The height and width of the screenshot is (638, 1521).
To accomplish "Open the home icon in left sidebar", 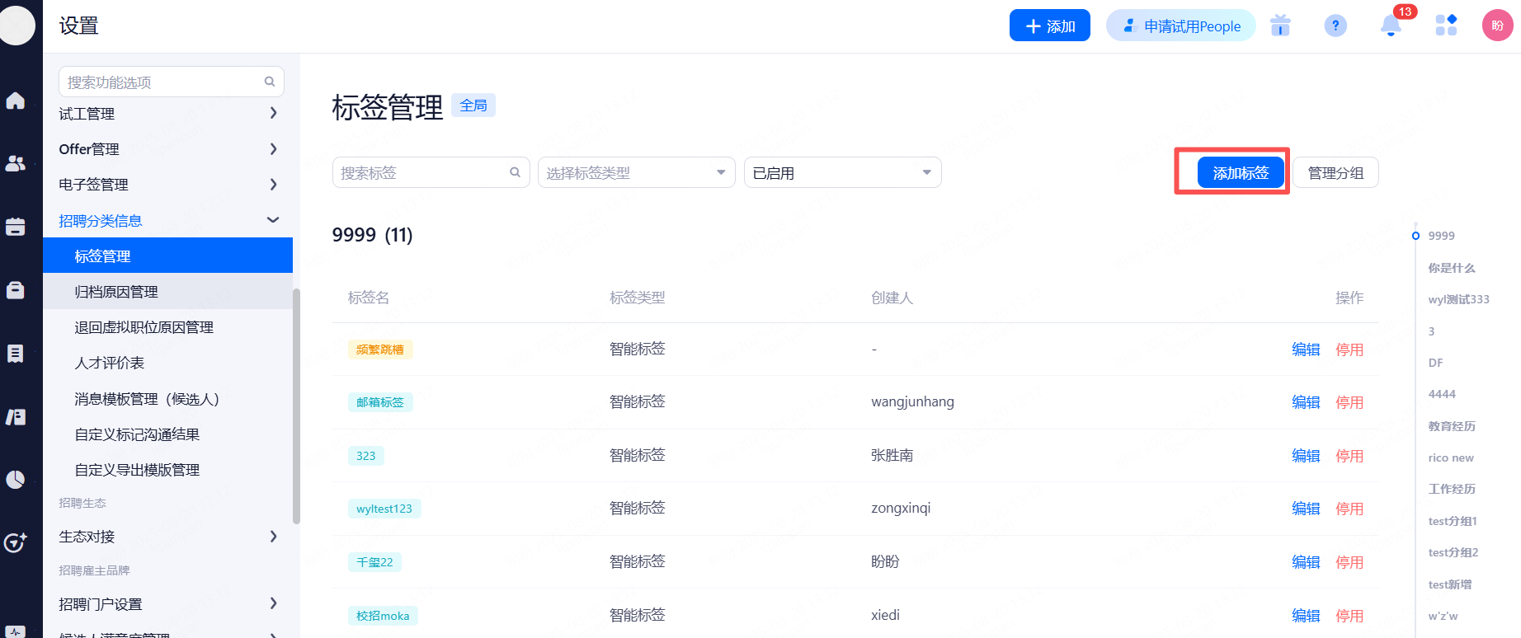I will (16, 101).
